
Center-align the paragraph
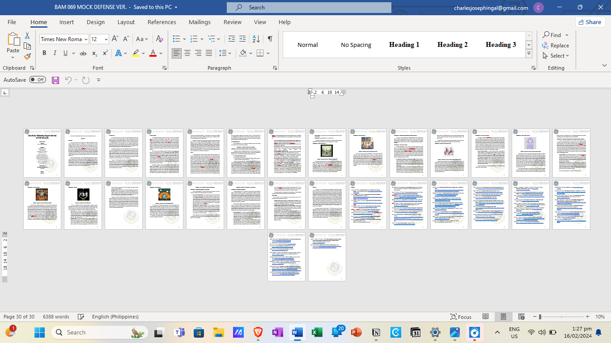pos(187,53)
